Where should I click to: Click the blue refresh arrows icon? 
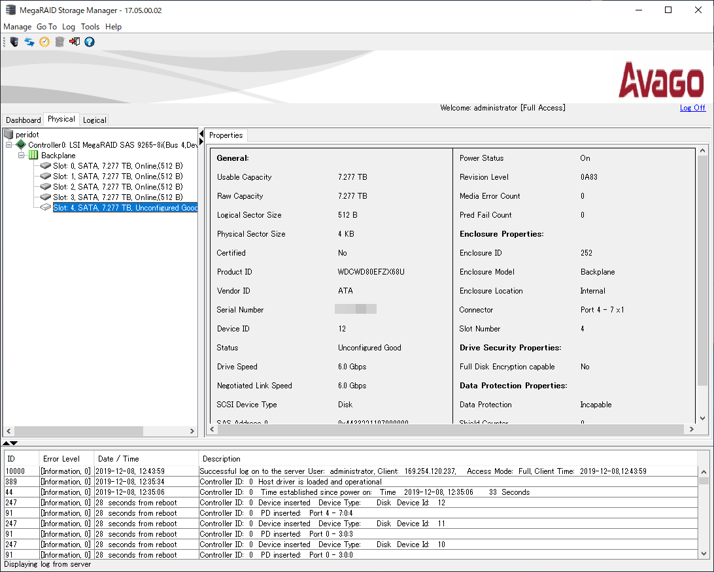click(x=29, y=42)
